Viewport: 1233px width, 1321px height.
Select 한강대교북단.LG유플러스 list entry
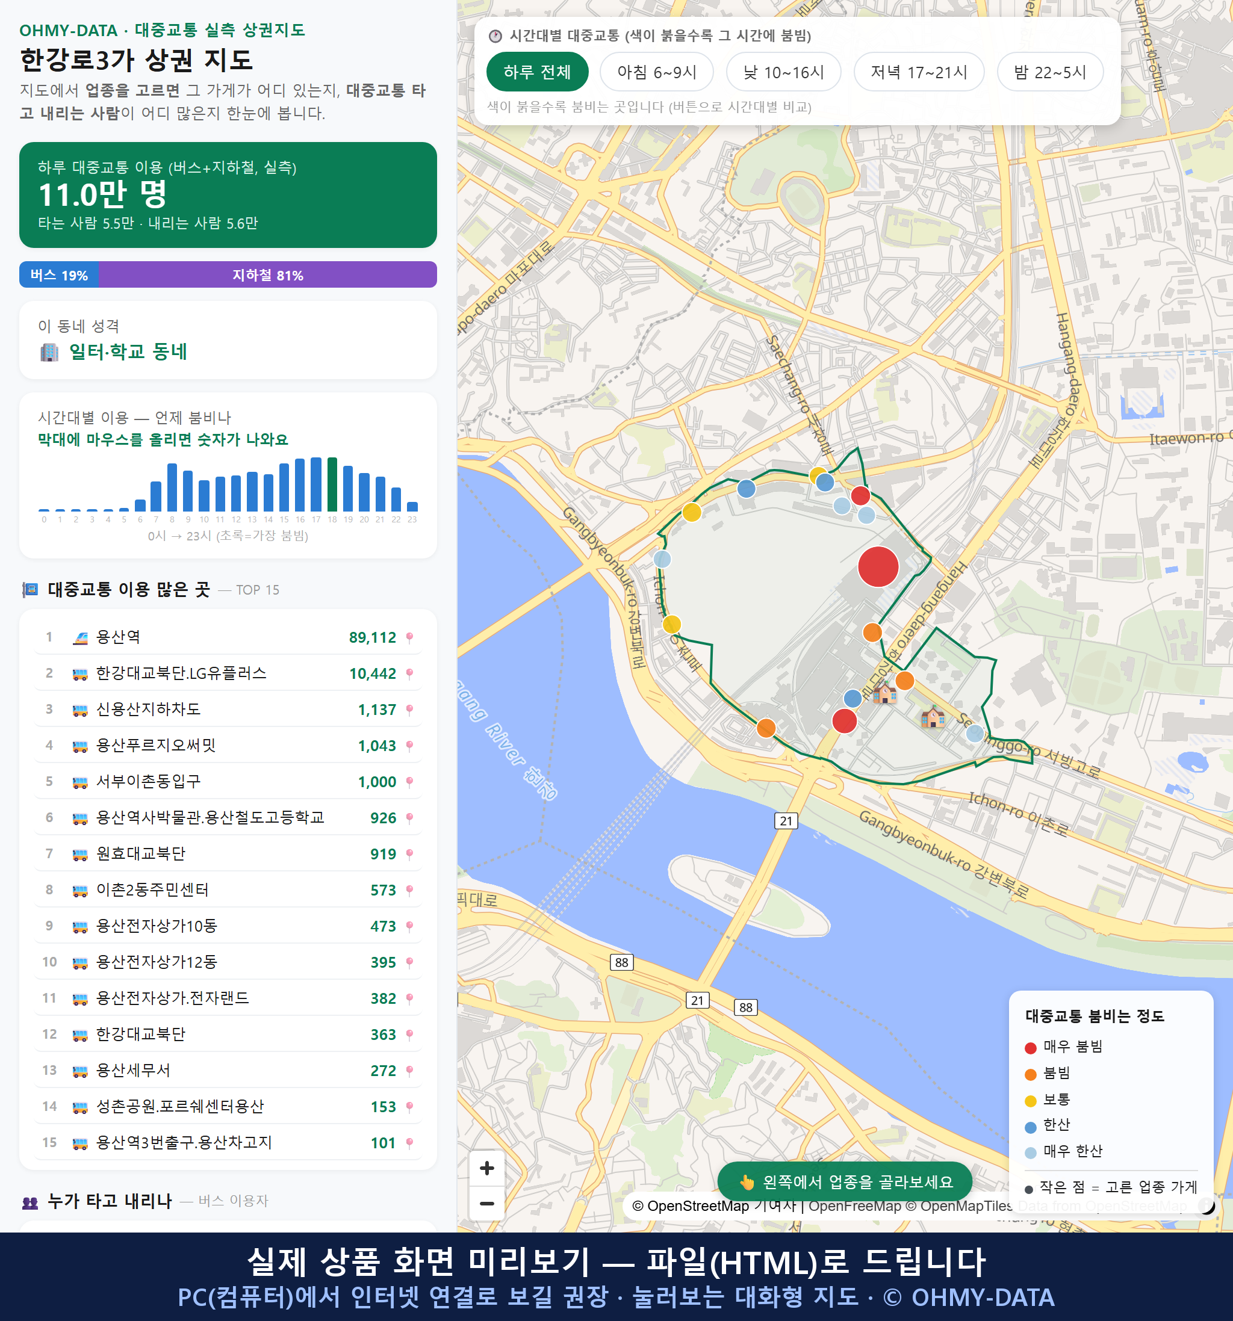pos(228,673)
